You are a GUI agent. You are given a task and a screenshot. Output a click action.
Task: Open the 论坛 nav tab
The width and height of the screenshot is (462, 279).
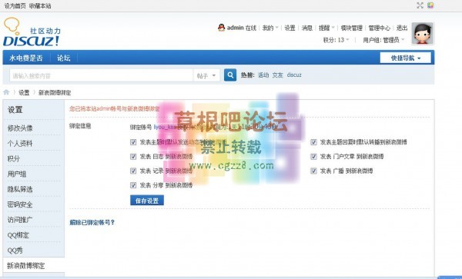[x=64, y=58]
